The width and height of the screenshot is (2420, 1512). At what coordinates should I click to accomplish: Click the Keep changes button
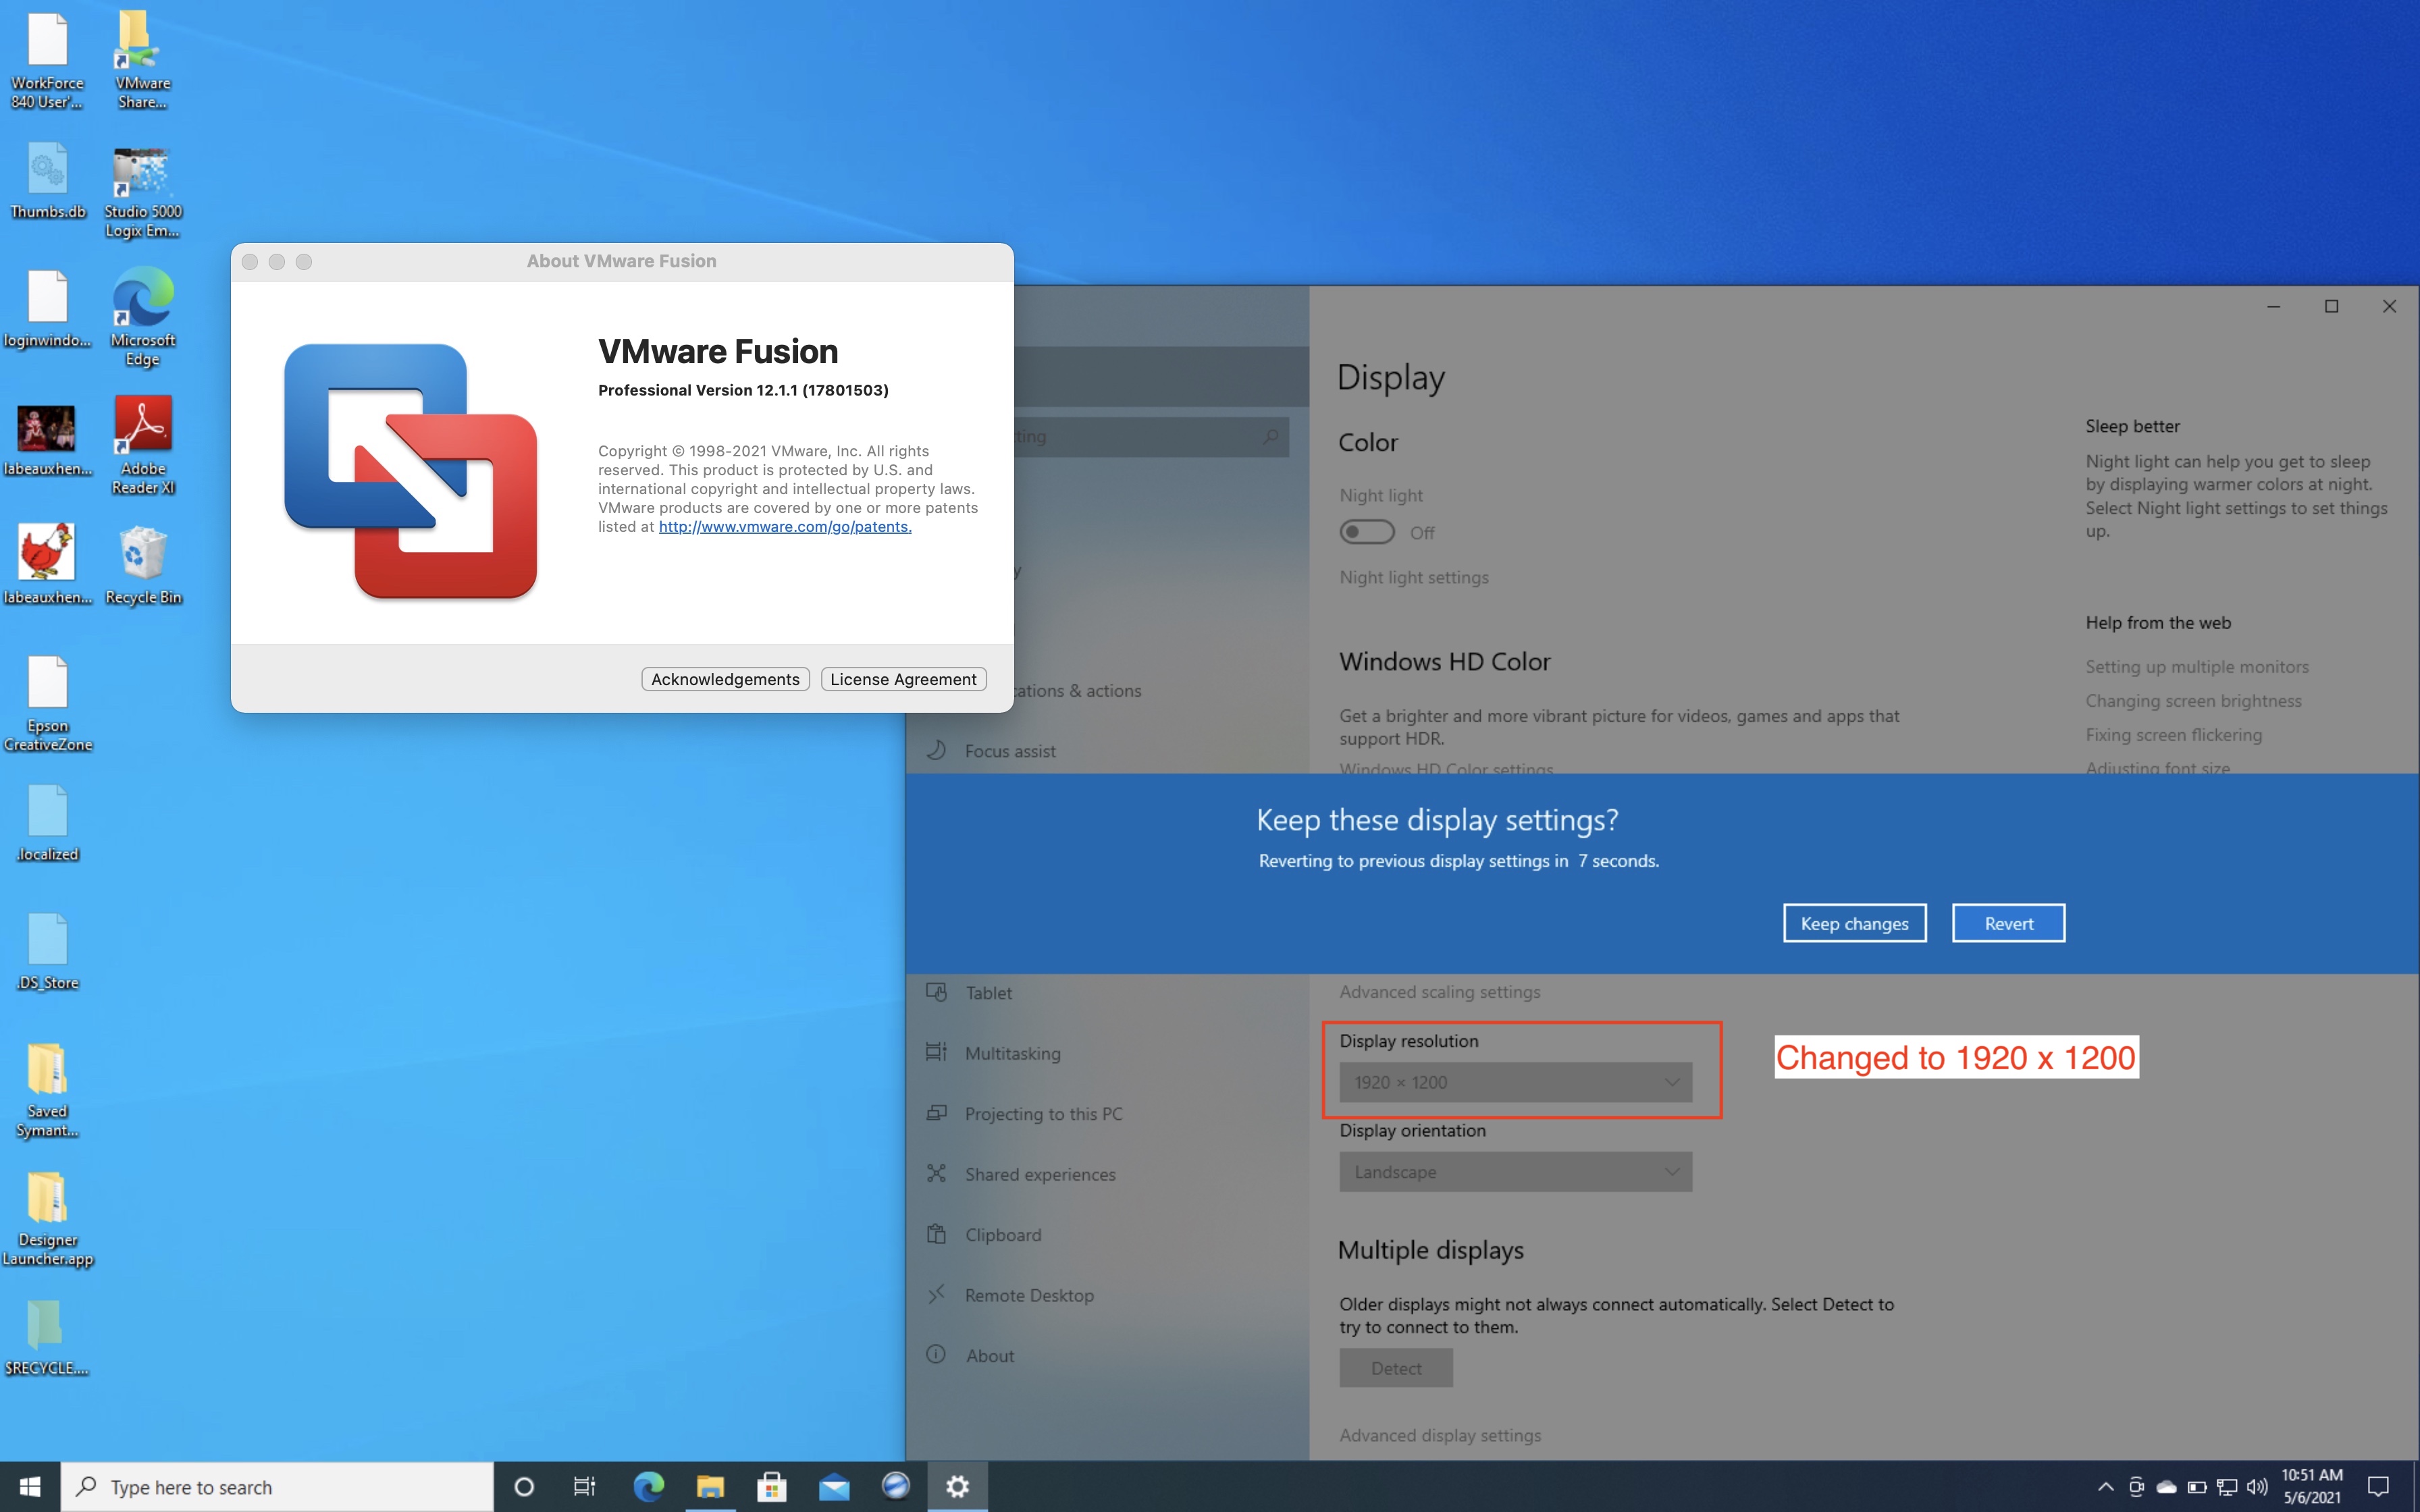tap(1854, 923)
